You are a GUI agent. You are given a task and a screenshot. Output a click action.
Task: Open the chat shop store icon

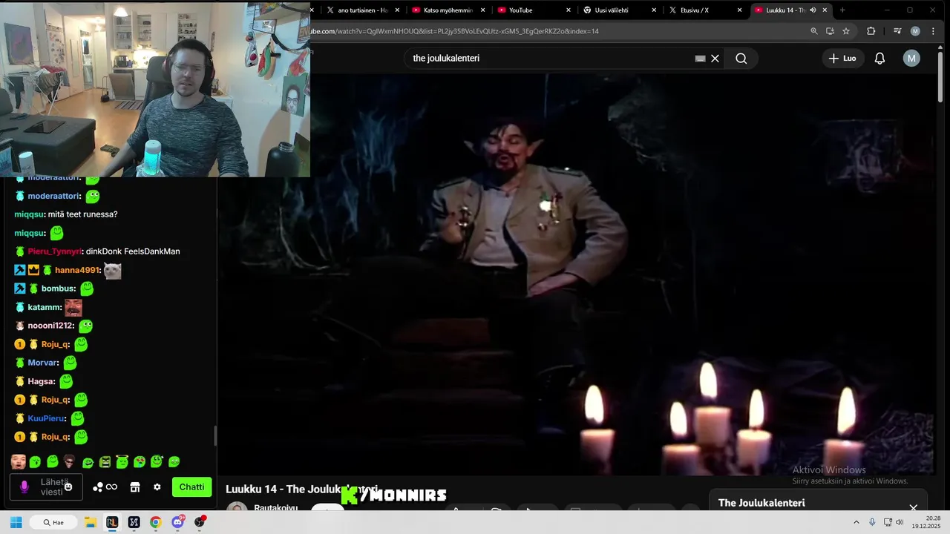(135, 487)
